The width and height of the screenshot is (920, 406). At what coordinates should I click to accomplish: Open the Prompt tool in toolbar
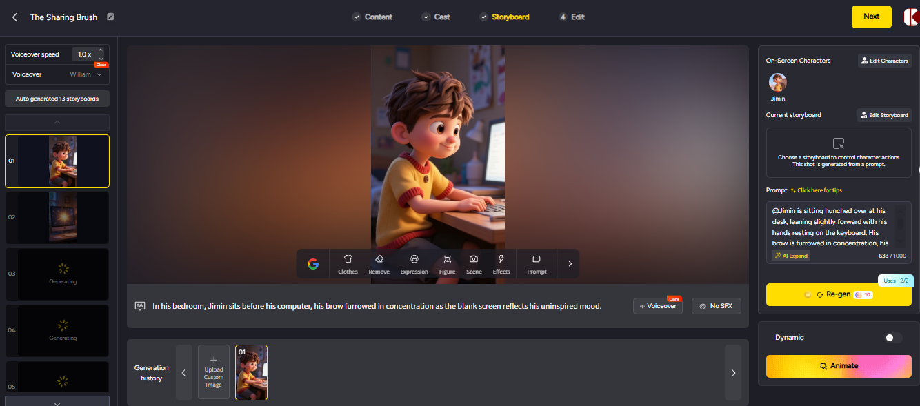(x=537, y=264)
